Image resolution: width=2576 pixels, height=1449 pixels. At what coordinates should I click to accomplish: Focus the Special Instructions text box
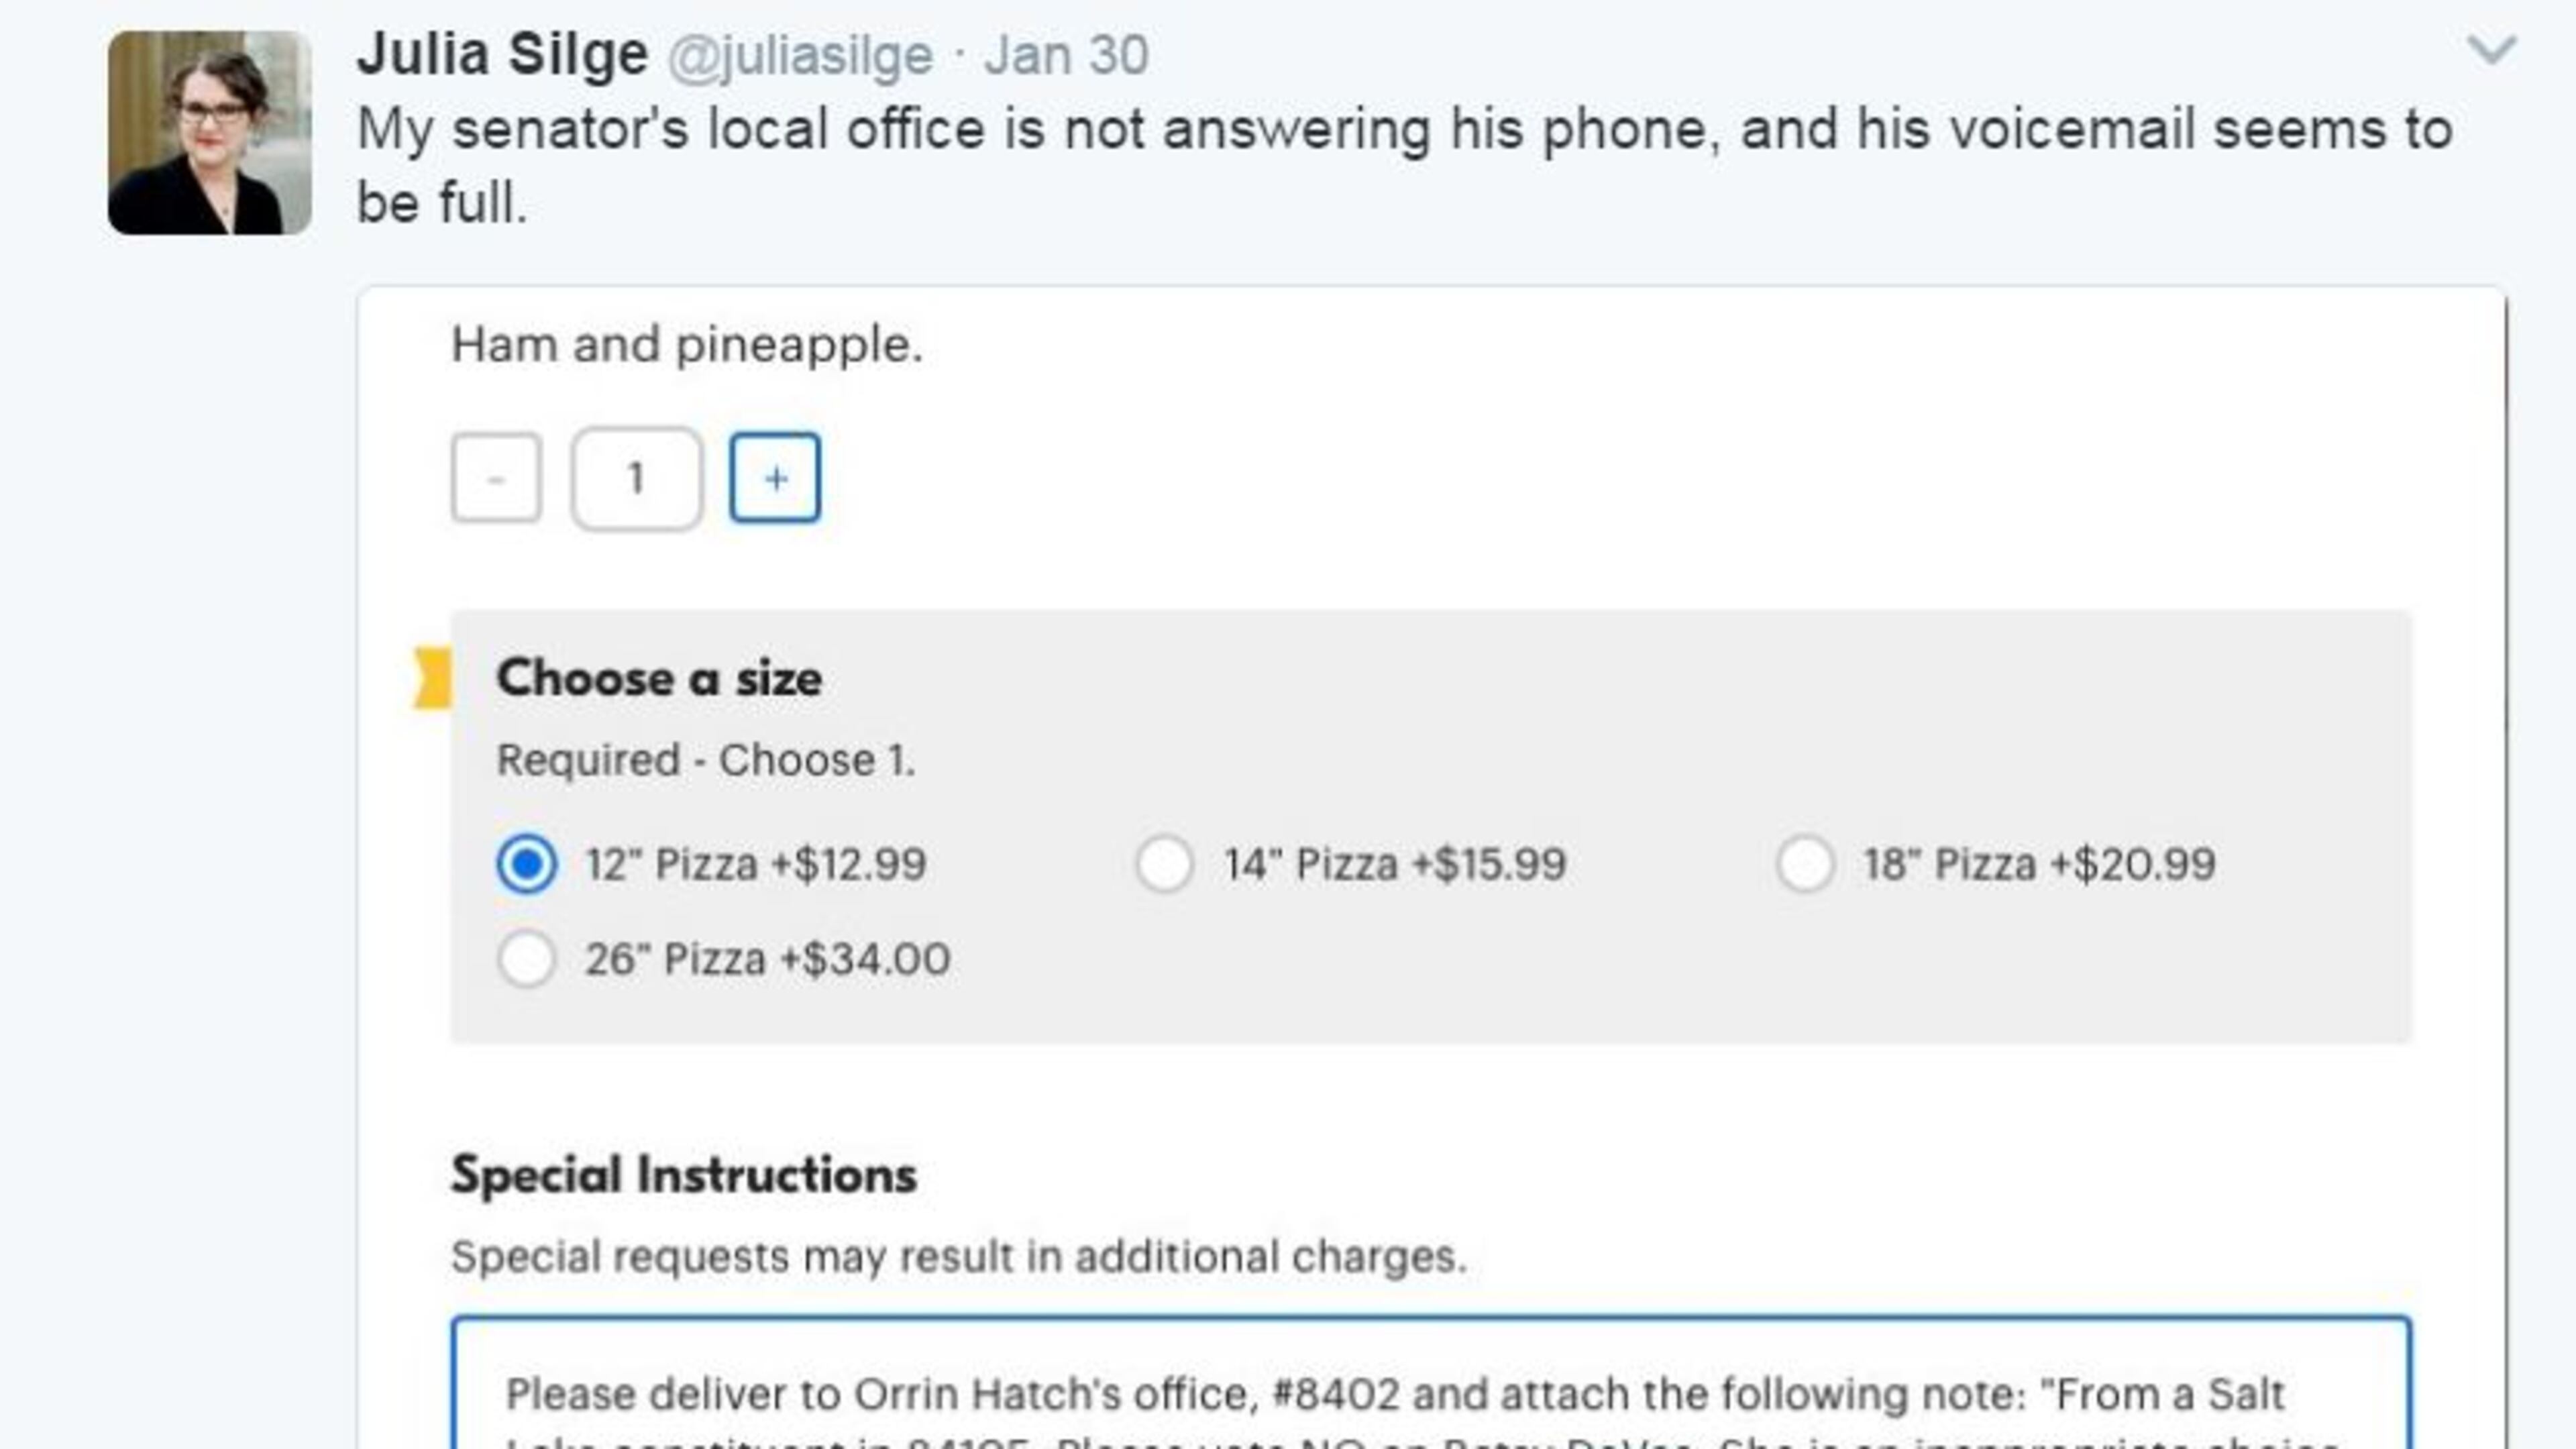(x=1430, y=1395)
